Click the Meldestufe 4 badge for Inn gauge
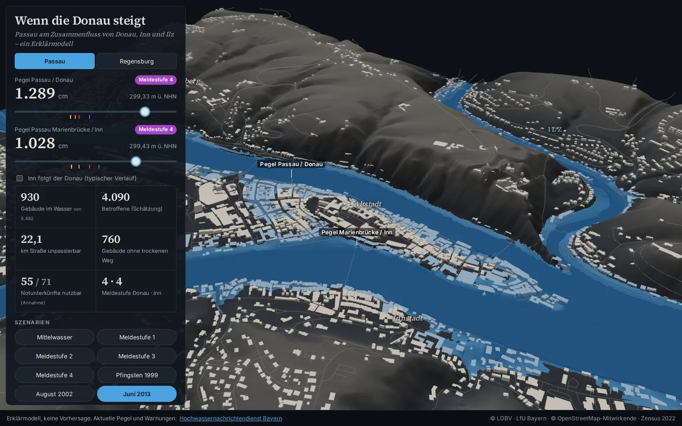This screenshot has height=426, width=682. [156, 130]
